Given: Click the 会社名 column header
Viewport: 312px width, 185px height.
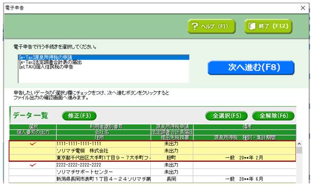Looking at the screenshot, I should point(103,132).
